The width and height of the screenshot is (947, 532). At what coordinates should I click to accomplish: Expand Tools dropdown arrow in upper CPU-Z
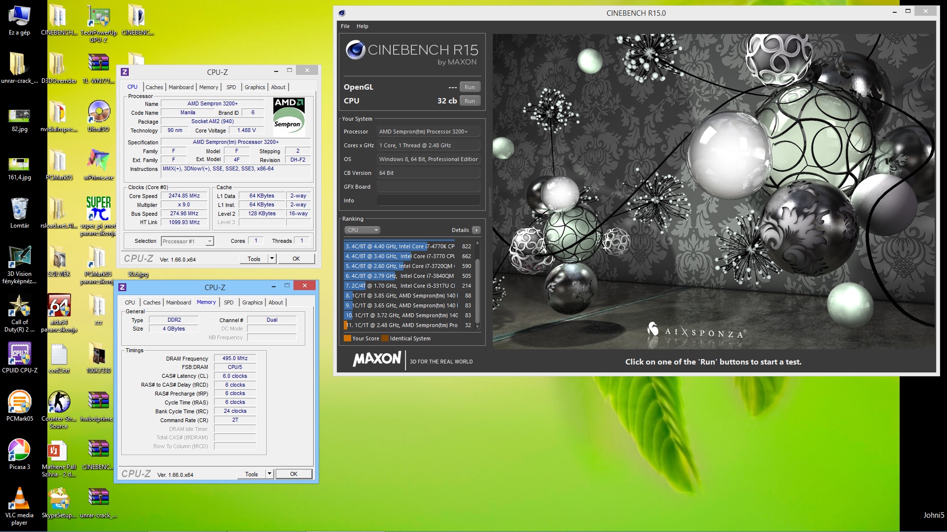pyautogui.click(x=272, y=259)
